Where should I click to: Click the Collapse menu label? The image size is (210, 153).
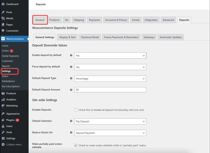tap(14, 145)
